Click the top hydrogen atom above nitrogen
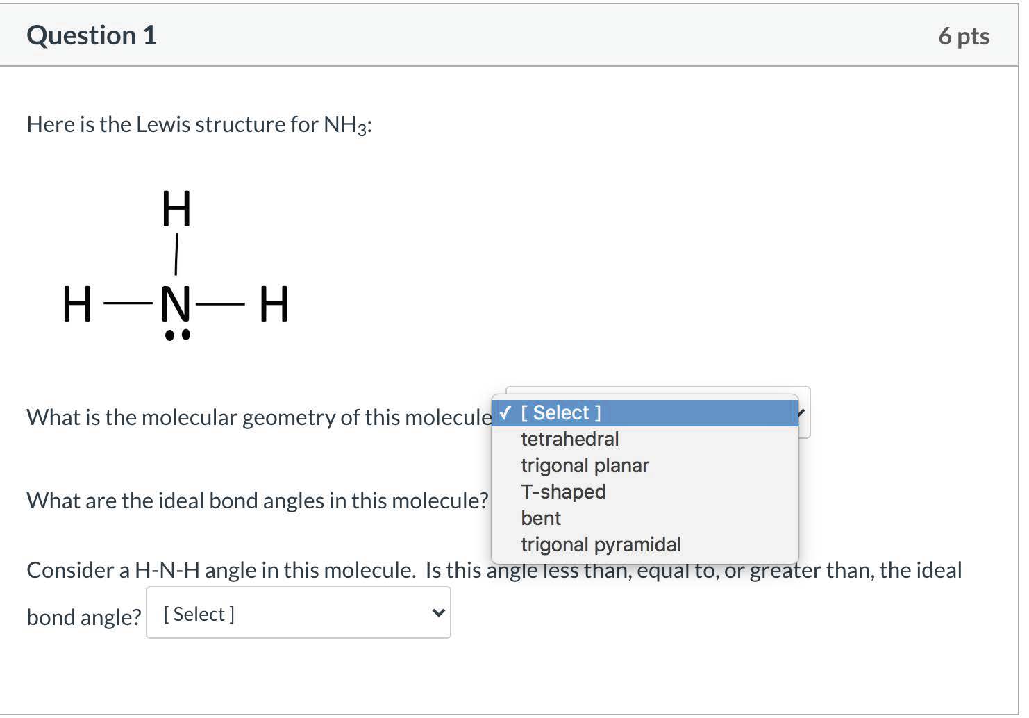 click(x=176, y=209)
